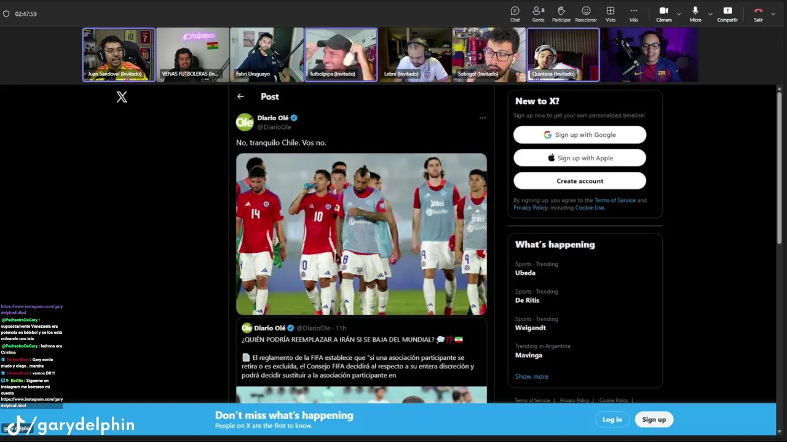The height and width of the screenshot is (442, 787).
Task: Click the Diario Olé display name
Action: (273, 118)
